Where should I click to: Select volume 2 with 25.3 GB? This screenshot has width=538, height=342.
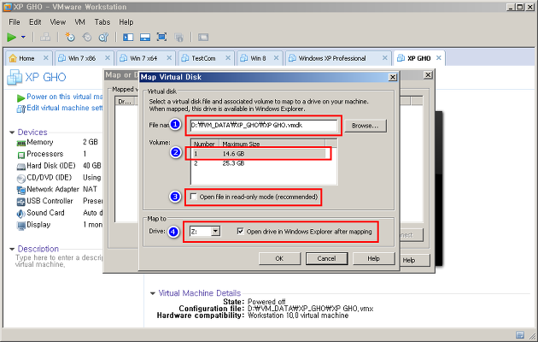click(x=259, y=163)
